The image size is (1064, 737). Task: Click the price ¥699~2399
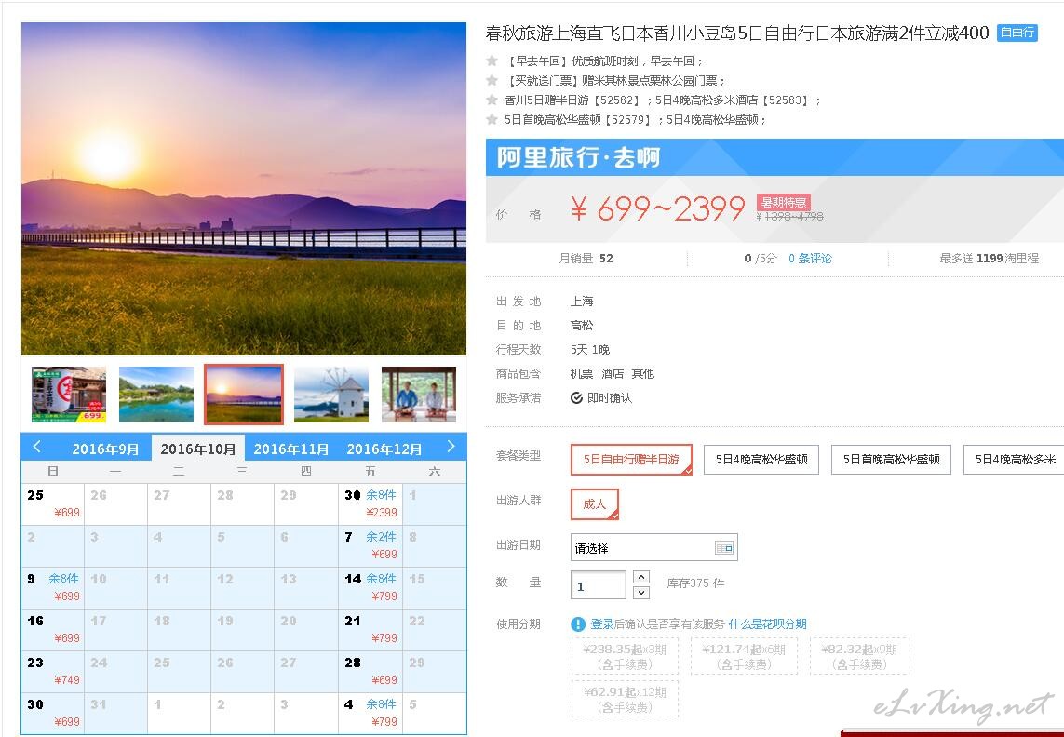coord(657,208)
